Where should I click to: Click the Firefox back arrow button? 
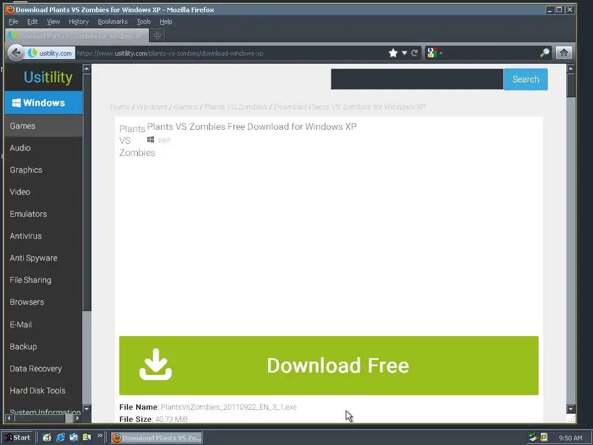(x=16, y=53)
